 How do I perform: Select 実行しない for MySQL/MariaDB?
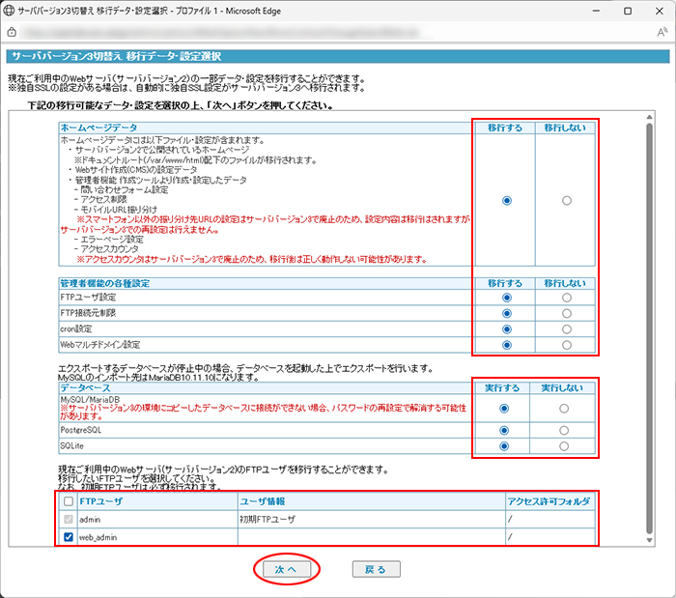(567, 410)
